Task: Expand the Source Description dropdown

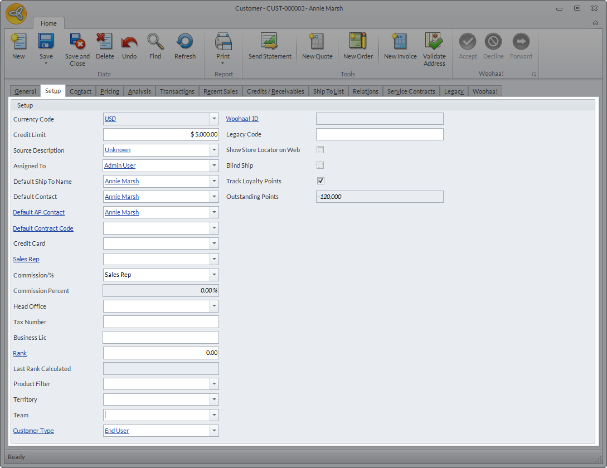Action: pos(214,150)
